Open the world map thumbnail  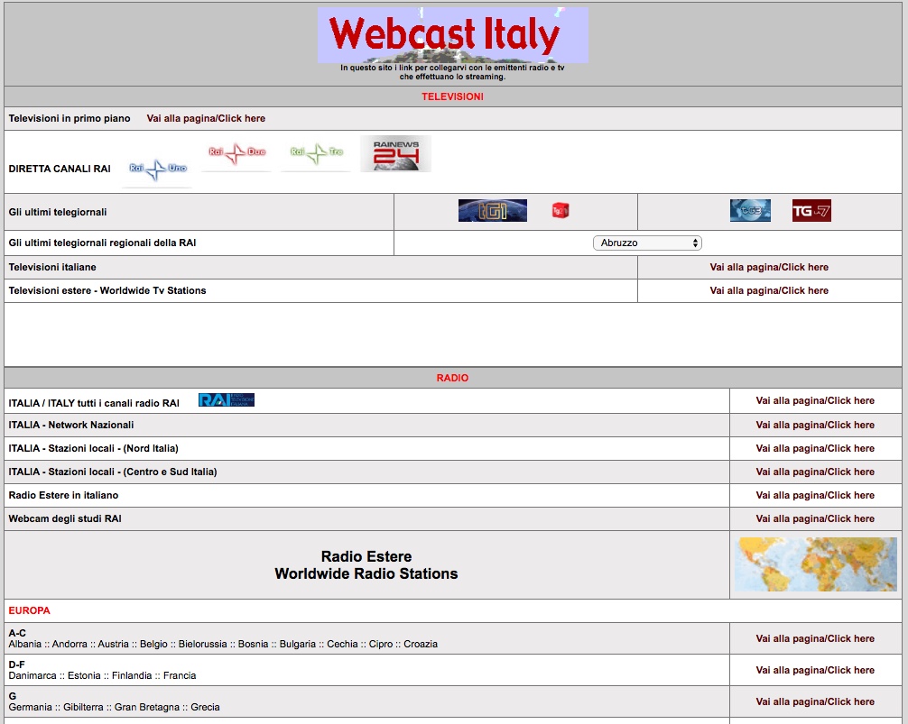[x=815, y=564]
